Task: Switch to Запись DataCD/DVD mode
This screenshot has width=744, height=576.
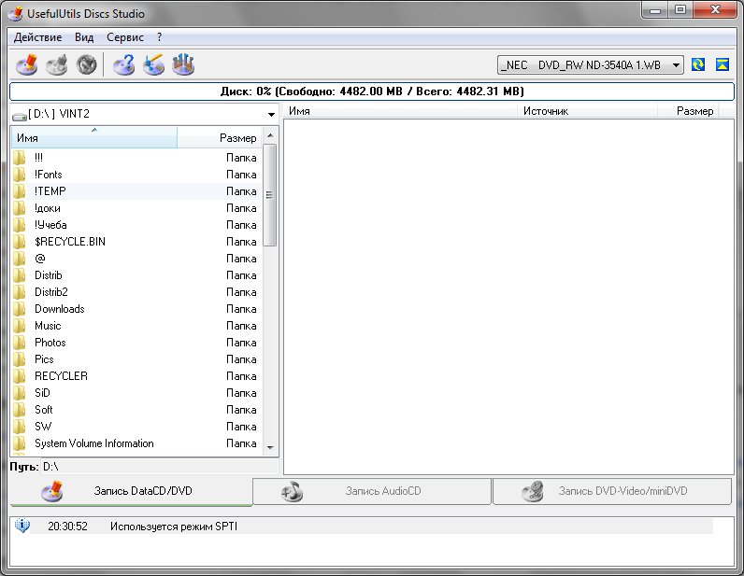Action: tap(131, 491)
